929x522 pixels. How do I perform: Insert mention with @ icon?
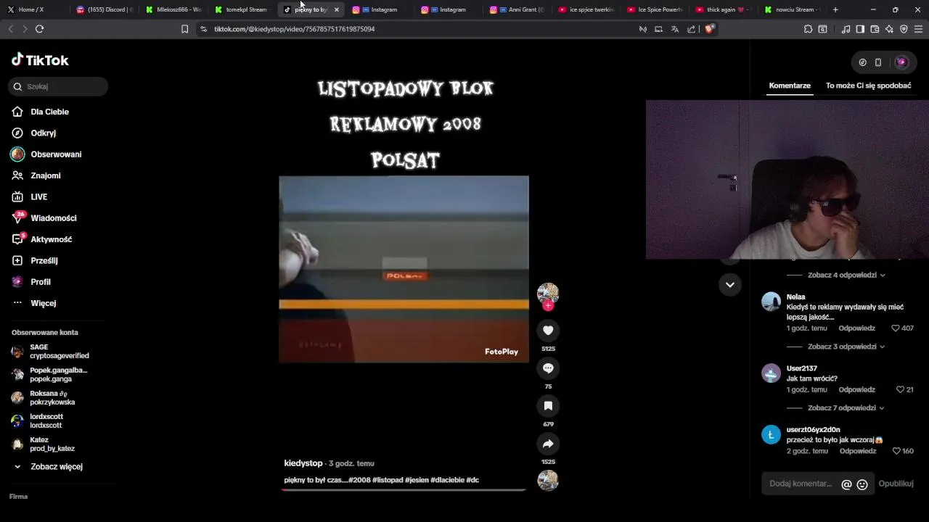pos(846,484)
